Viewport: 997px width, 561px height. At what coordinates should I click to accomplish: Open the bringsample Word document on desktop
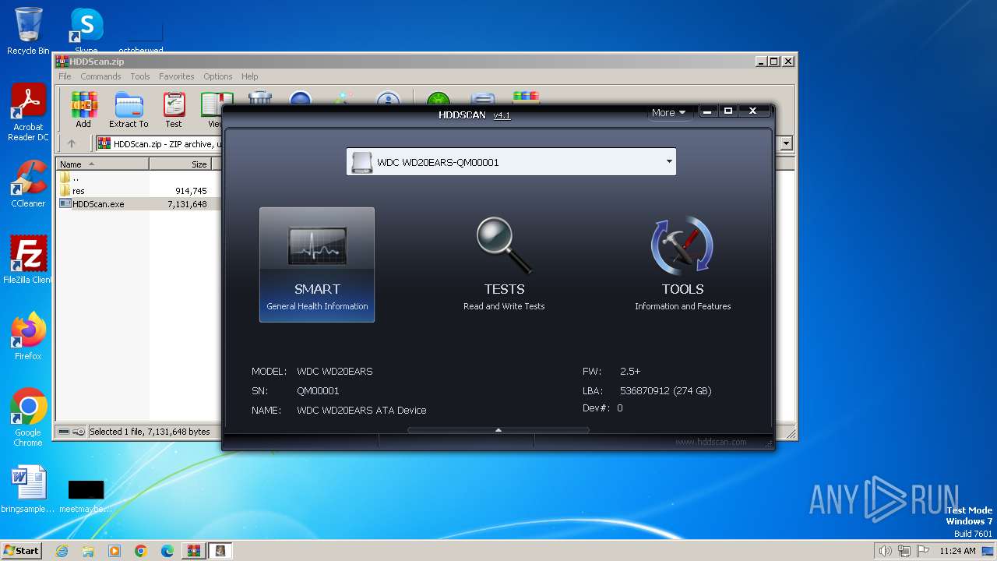28,489
